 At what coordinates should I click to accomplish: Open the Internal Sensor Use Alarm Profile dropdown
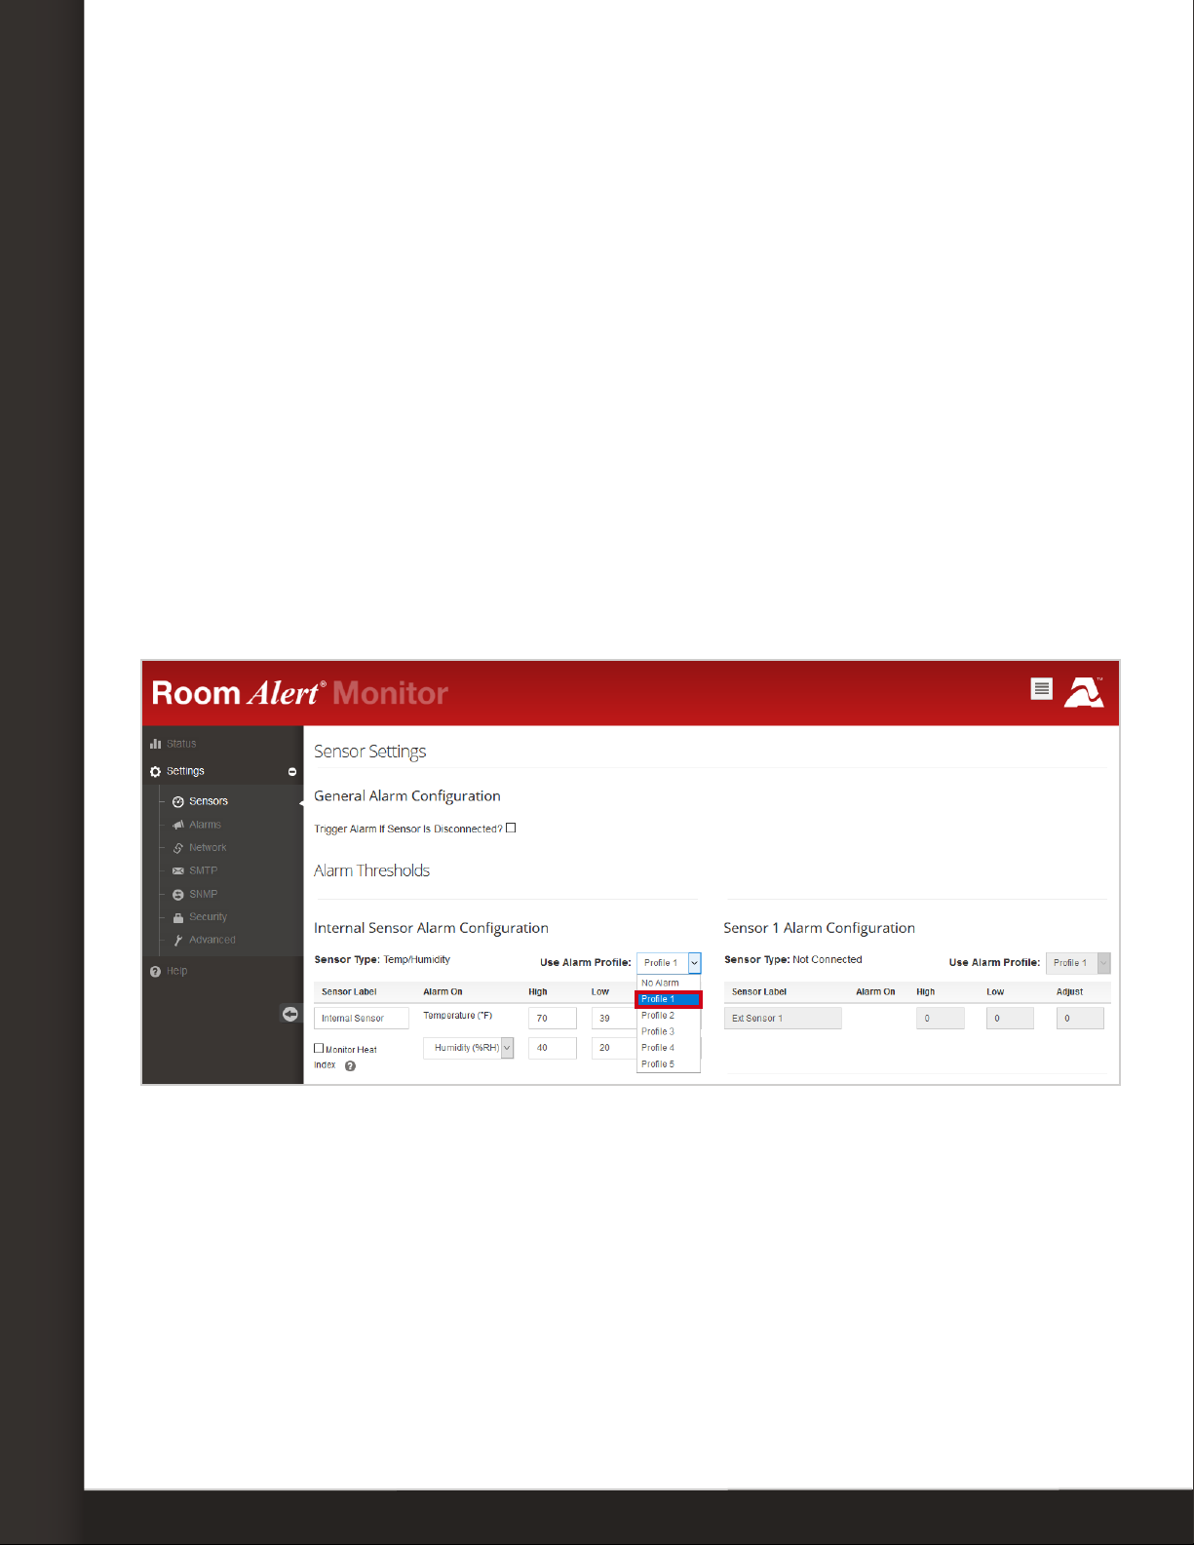(669, 963)
